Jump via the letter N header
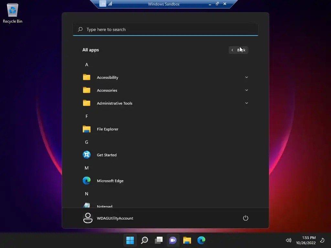Viewport: 331px width, 248px height. tap(87, 194)
